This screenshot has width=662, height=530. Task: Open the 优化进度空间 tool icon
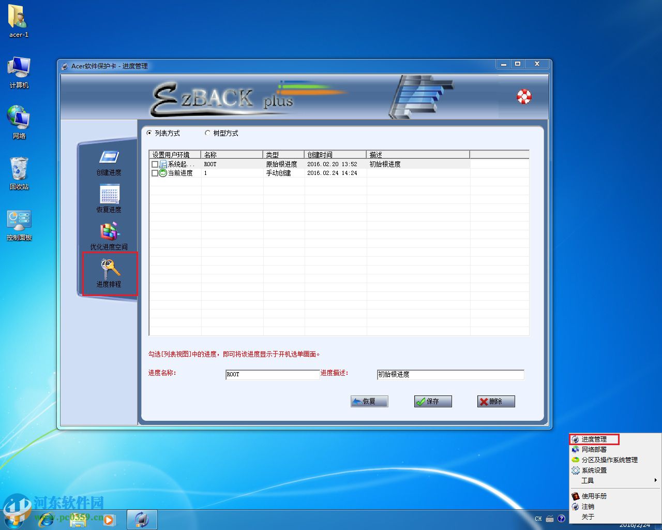[x=109, y=232]
